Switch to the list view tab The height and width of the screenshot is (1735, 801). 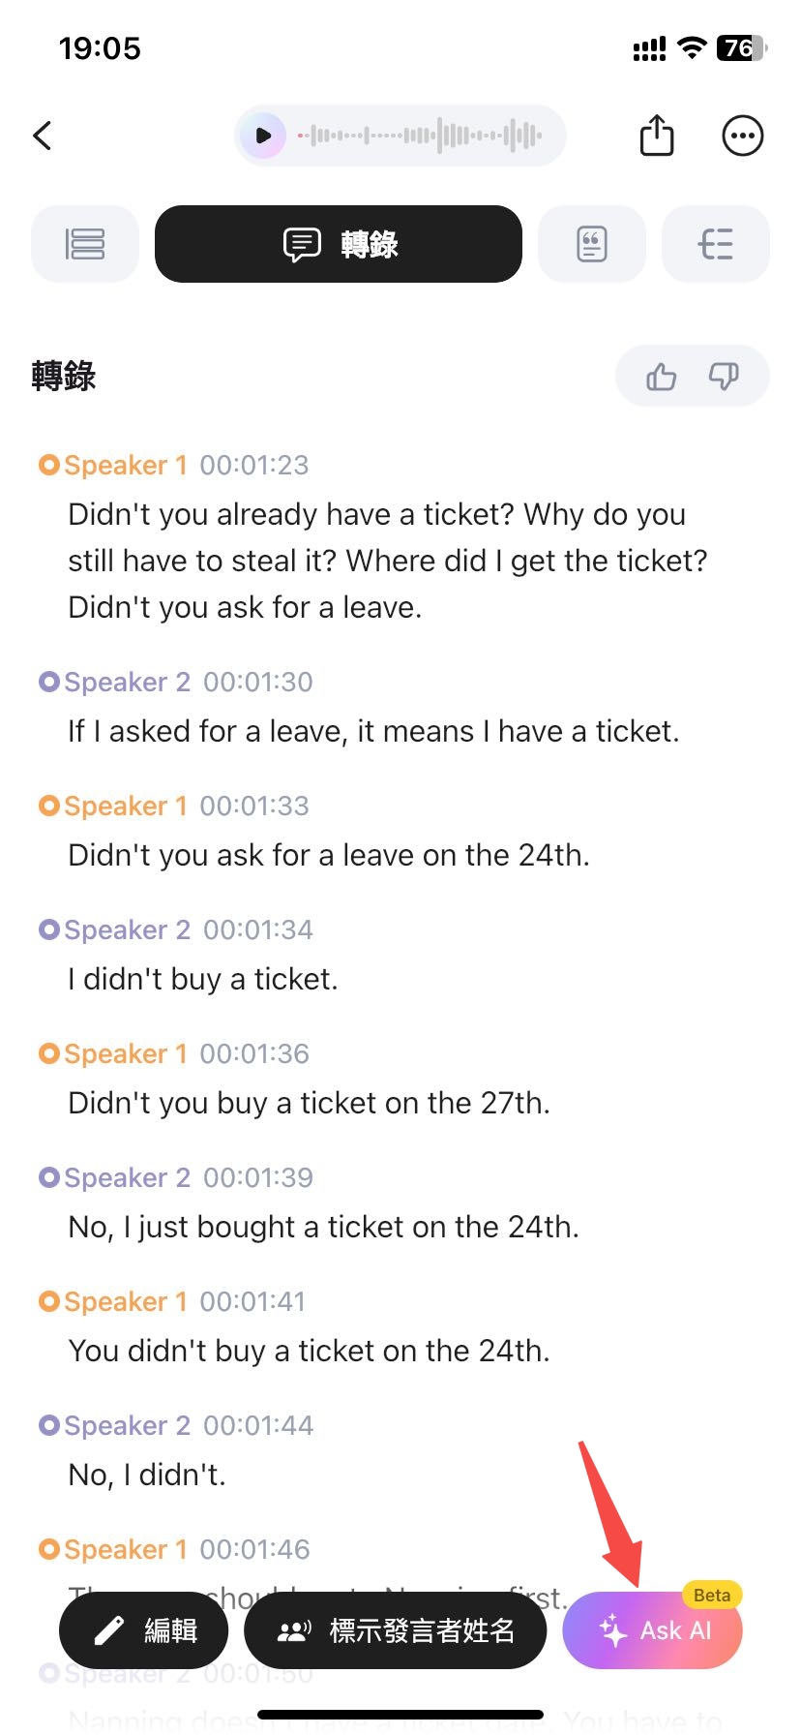point(85,244)
